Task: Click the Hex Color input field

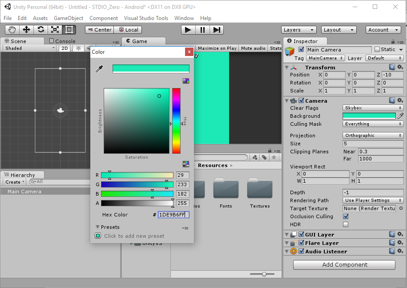Action: click(x=173, y=215)
